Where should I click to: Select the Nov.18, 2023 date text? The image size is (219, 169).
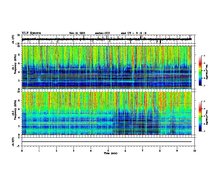[x=77, y=33]
